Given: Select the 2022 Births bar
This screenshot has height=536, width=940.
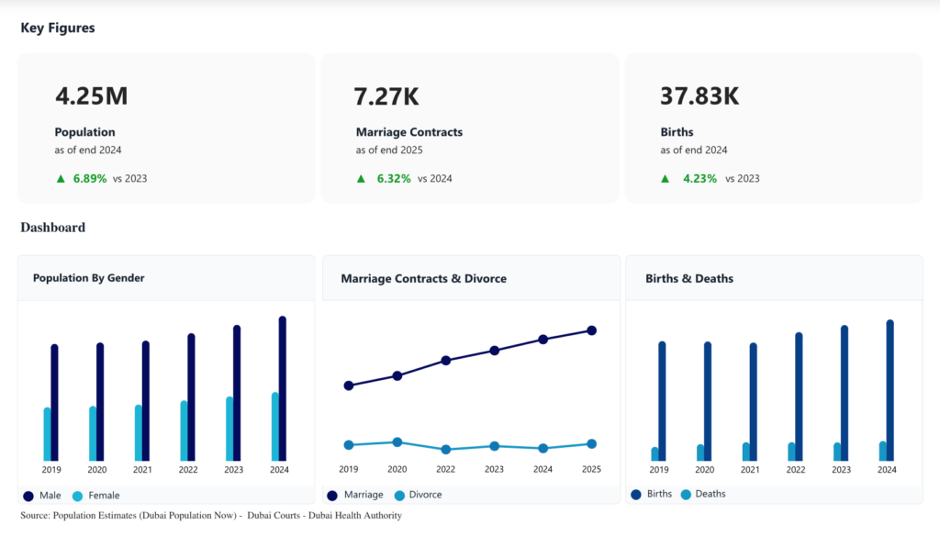Looking at the screenshot, I should point(799,396).
